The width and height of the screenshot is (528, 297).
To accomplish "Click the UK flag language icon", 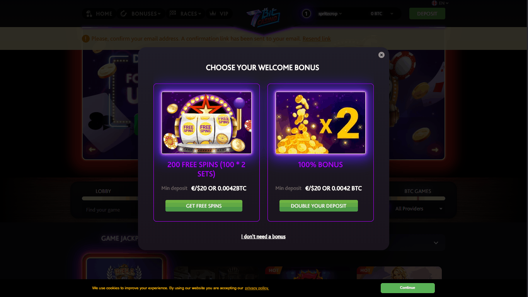I will tap(434, 3).
